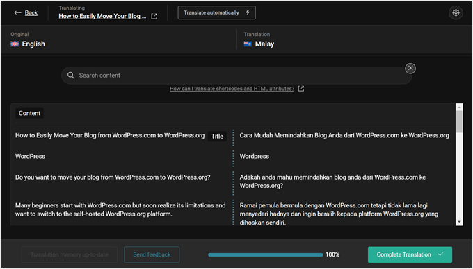Click the content scrollbar thumb
Image resolution: width=473 pixels, height=269 pixels.
459,122
